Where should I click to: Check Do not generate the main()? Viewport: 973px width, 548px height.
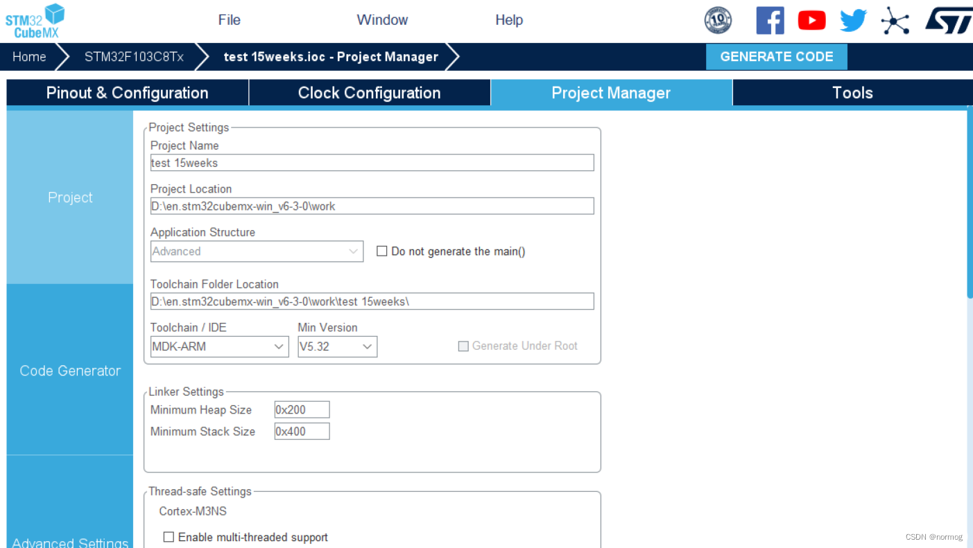pos(381,251)
